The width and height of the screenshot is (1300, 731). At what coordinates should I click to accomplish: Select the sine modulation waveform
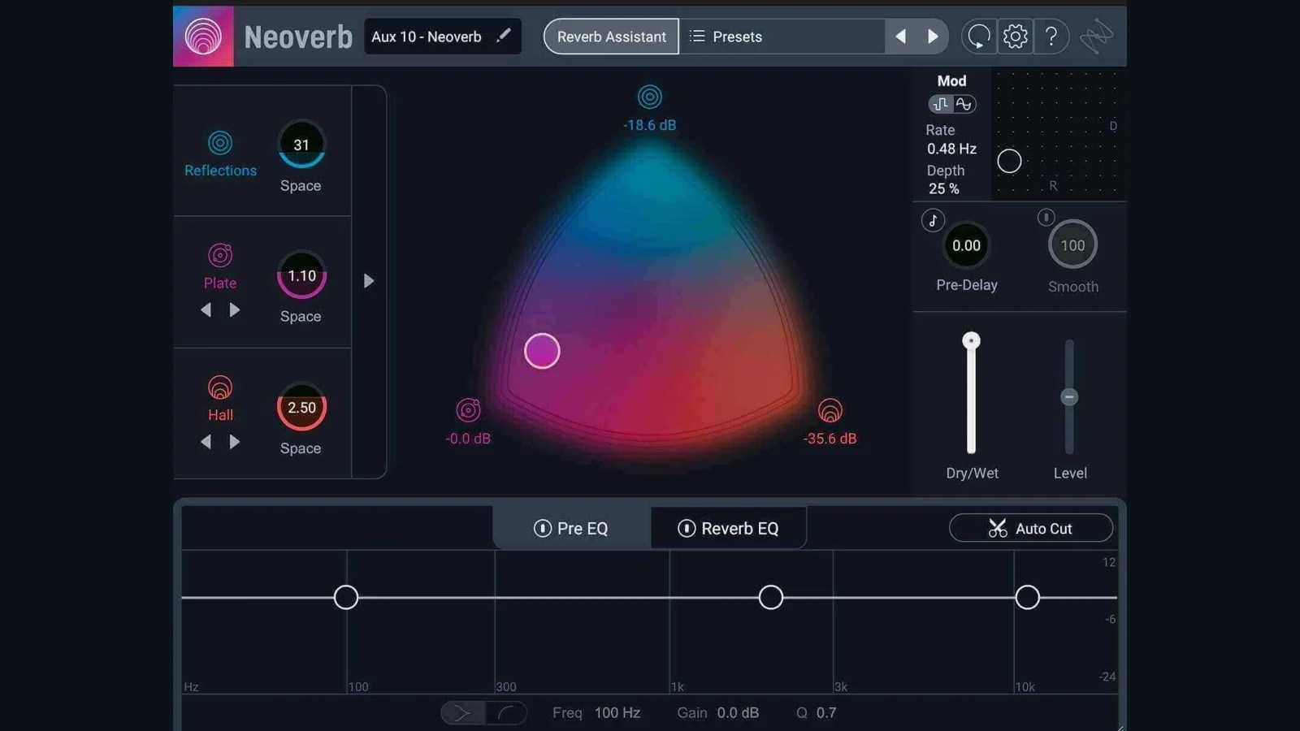964,104
